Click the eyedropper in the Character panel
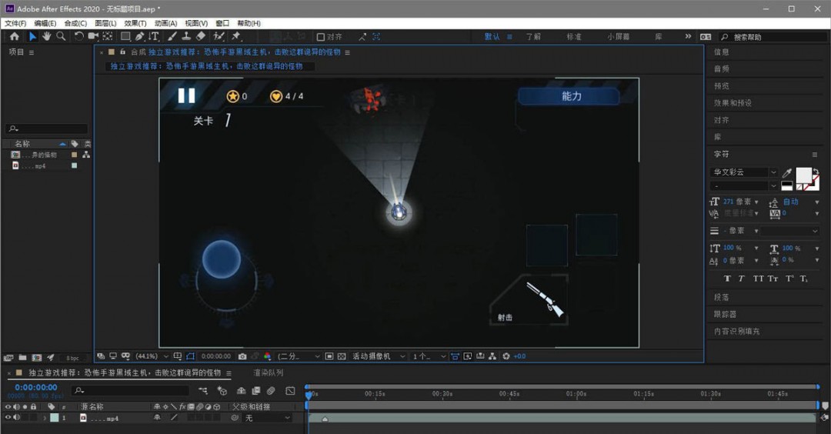 (x=787, y=172)
